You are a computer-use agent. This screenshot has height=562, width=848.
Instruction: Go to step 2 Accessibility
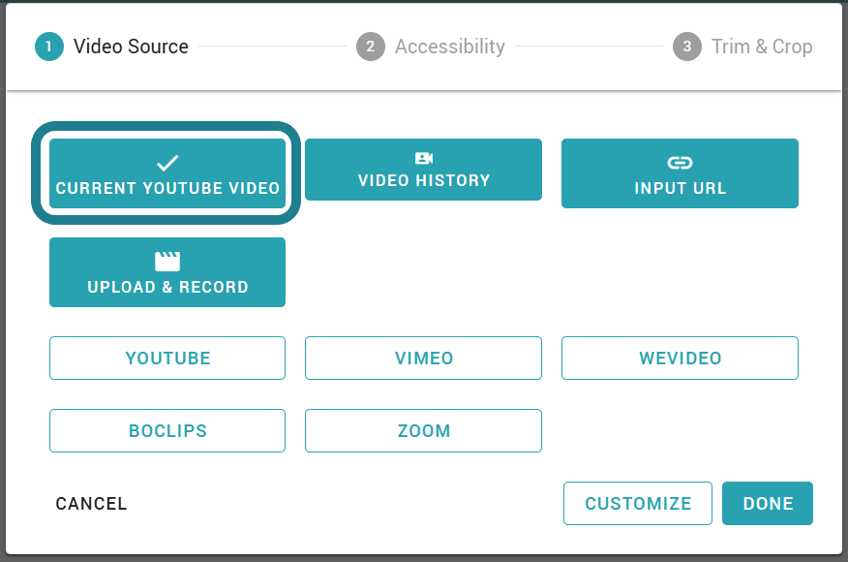431,47
